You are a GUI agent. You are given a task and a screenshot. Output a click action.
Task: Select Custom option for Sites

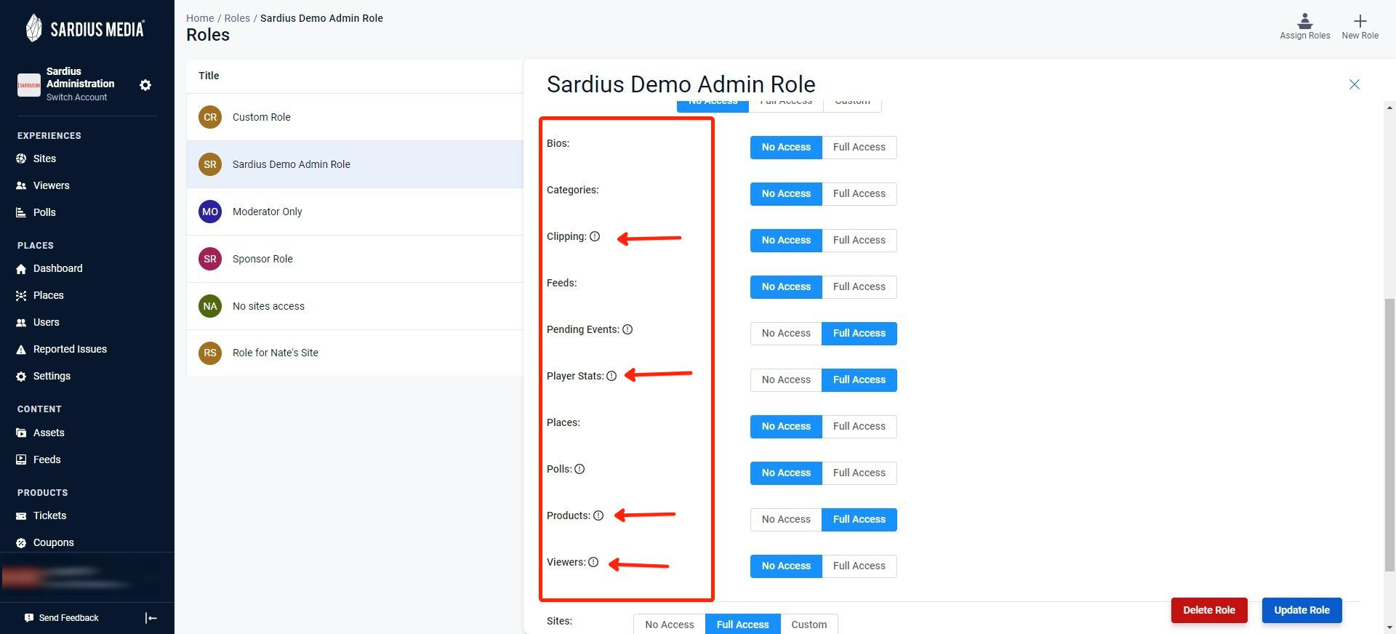pos(809,625)
